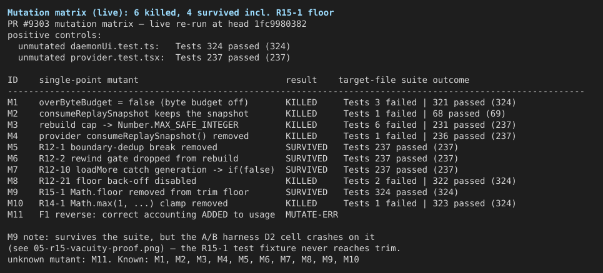Viewport: 603px width, 273px height.
Task: Click the KILLED result for M2
Action: (x=301, y=114)
